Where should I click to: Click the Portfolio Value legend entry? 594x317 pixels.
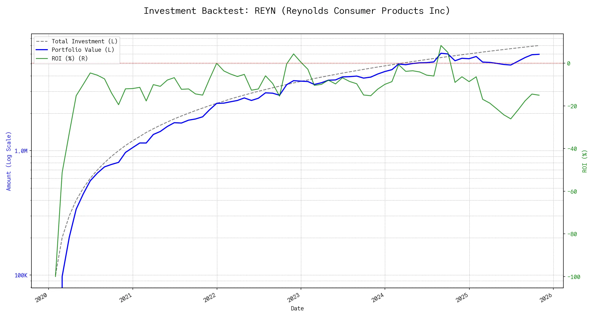(x=83, y=50)
